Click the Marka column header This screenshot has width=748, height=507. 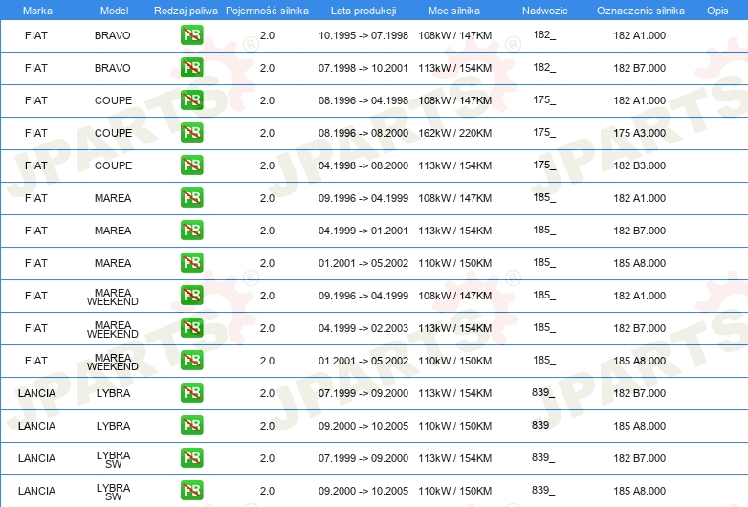pyautogui.click(x=37, y=11)
